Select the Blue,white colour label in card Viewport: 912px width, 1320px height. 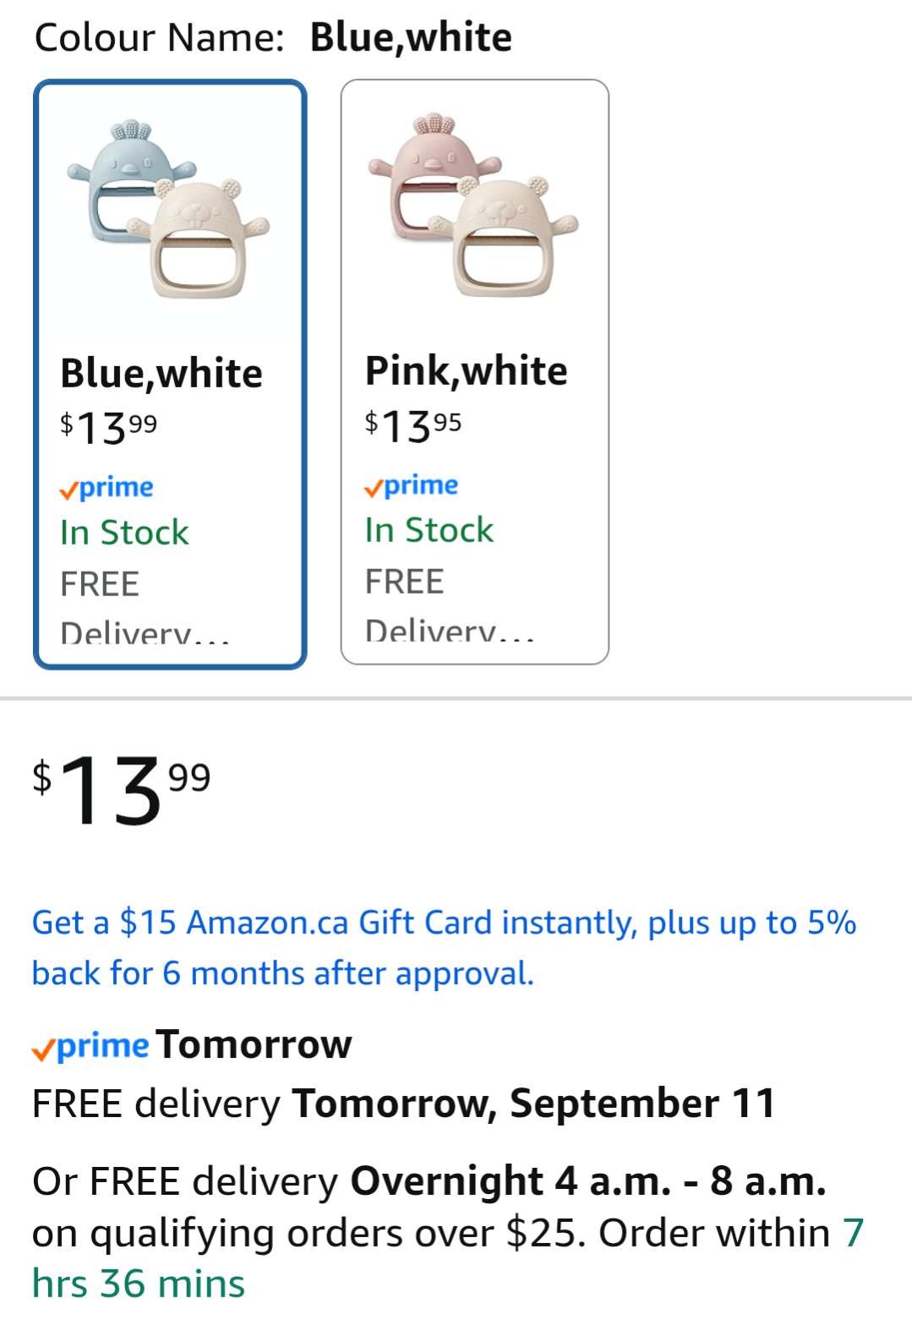pos(161,373)
